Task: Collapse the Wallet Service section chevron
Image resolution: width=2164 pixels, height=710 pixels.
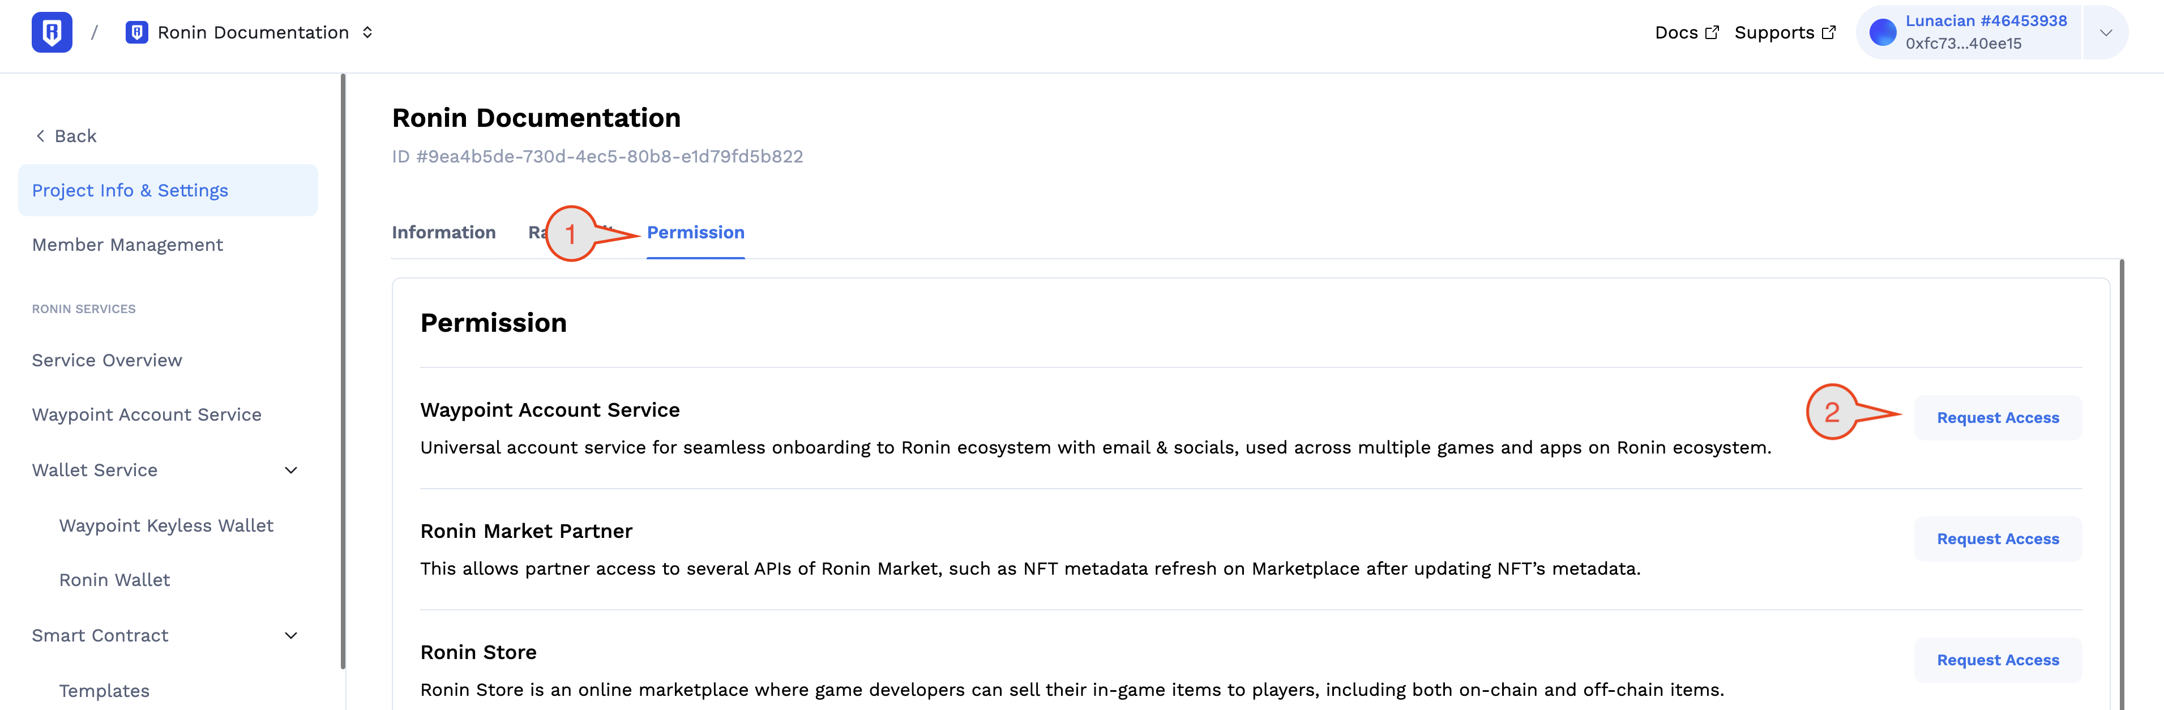Action: (292, 470)
